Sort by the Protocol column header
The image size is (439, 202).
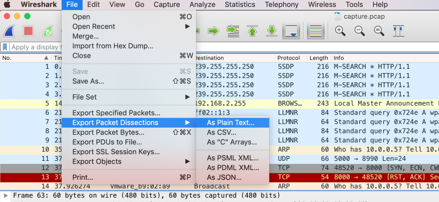(291, 58)
